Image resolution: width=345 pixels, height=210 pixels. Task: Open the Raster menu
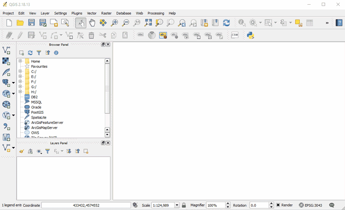tap(106, 13)
